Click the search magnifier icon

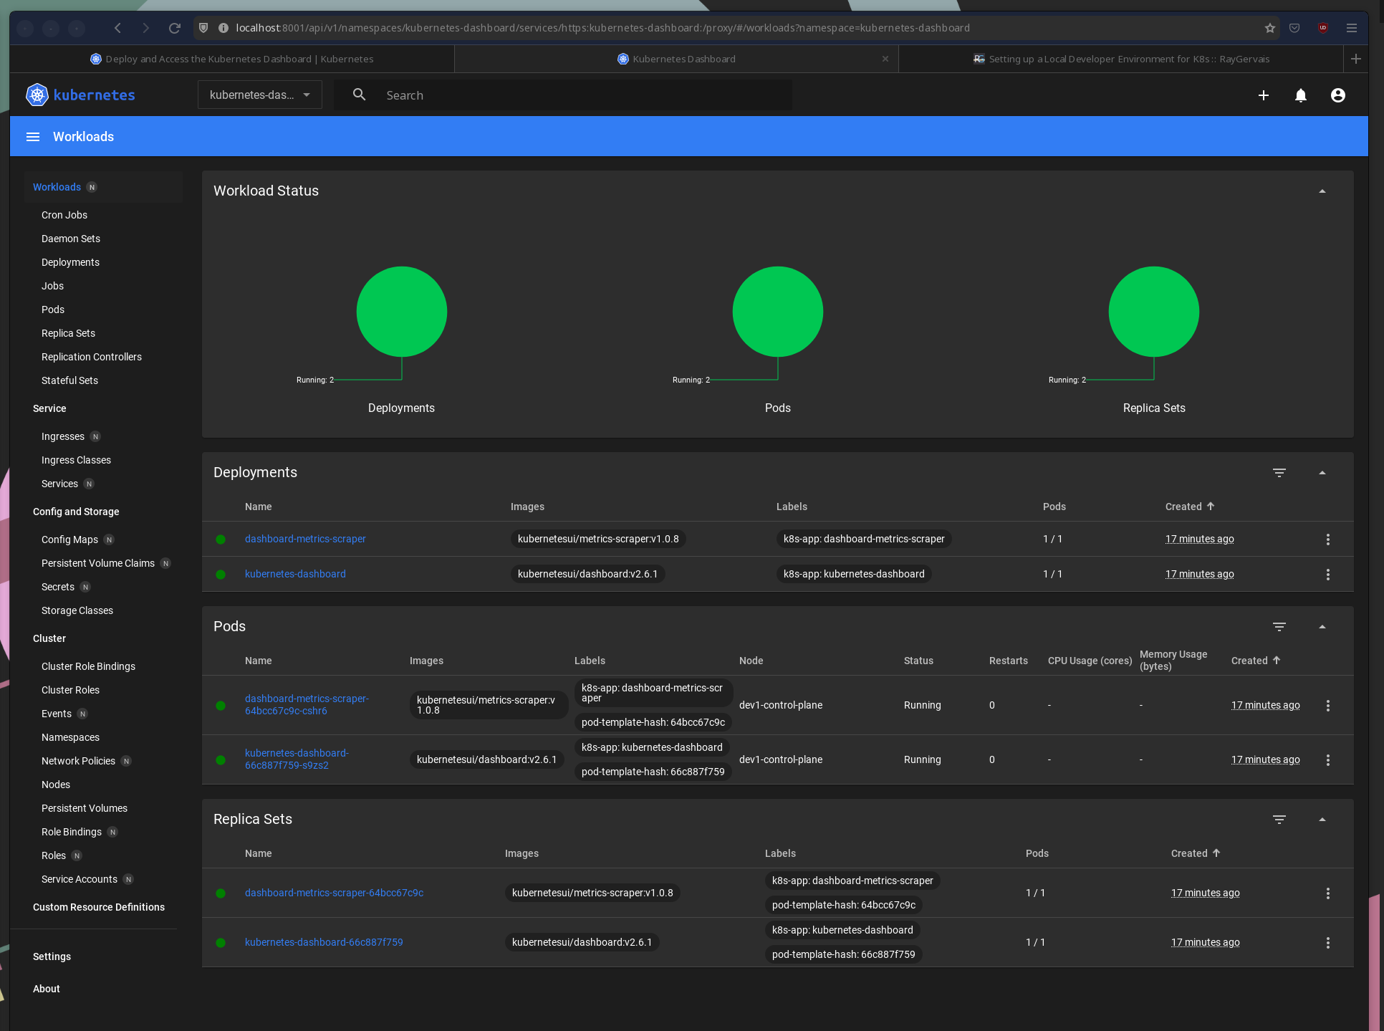coord(360,95)
